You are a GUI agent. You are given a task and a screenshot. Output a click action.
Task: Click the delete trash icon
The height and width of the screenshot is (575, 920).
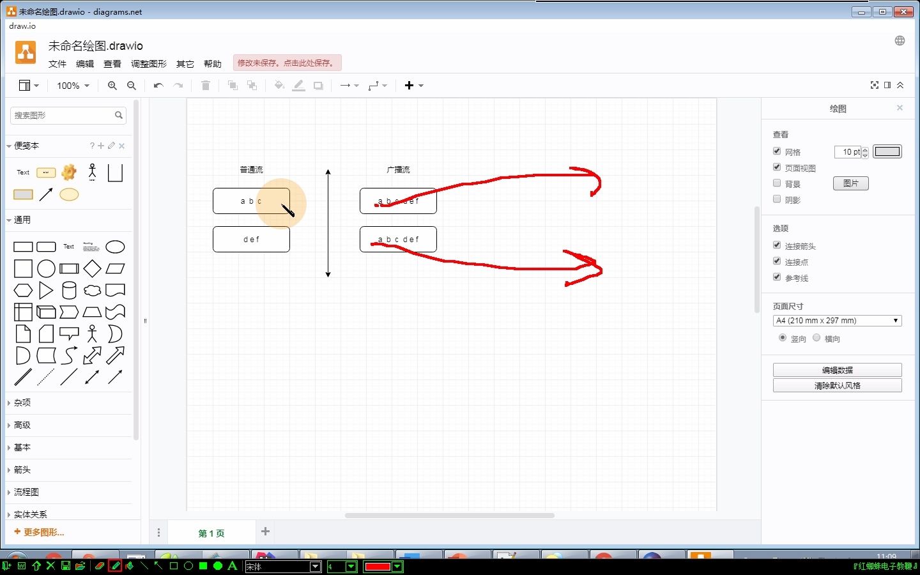coord(206,86)
